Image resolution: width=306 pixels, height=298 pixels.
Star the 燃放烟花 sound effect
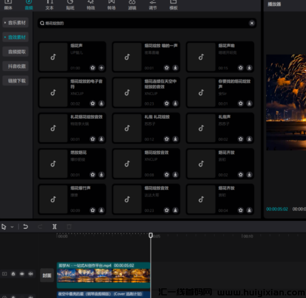coord(93,175)
